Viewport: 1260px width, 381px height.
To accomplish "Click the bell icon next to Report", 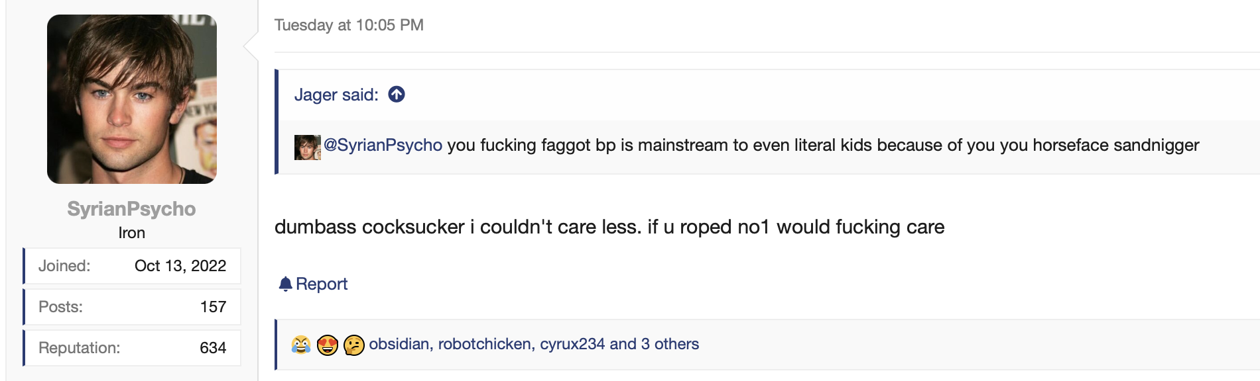I will click(285, 284).
